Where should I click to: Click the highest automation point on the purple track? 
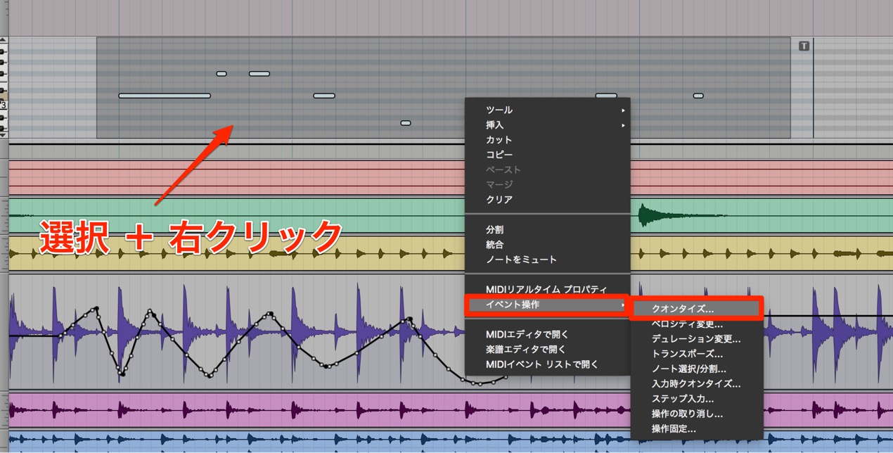[x=96, y=308]
